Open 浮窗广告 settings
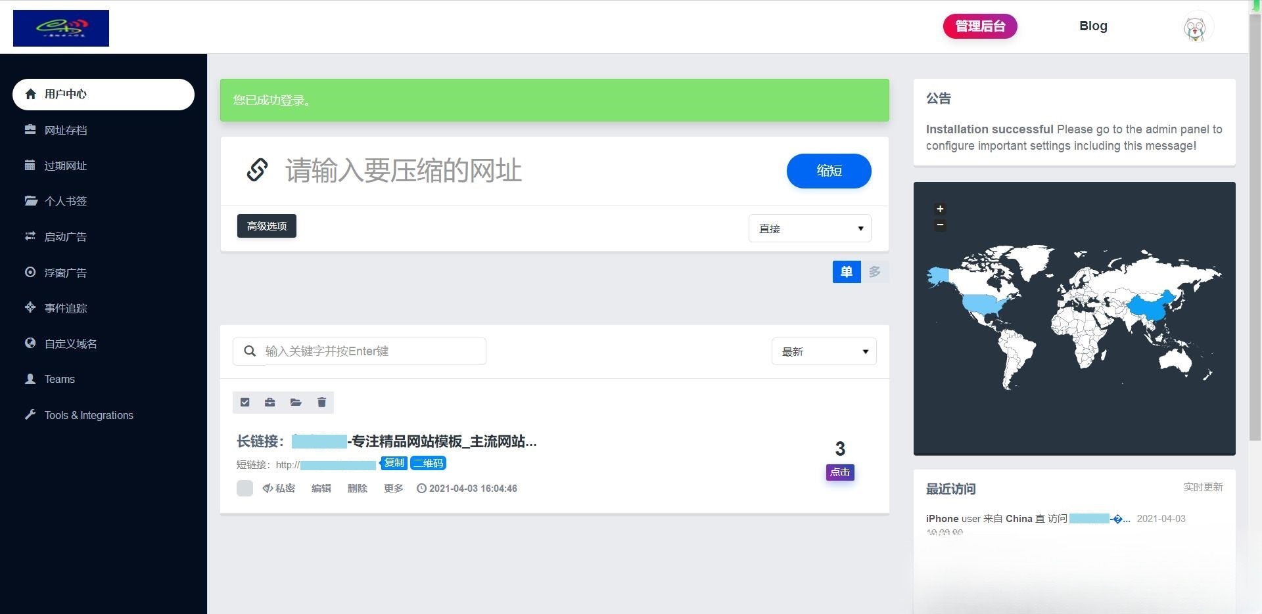The width and height of the screenshot is (1262, 614). tap(66, 272)
